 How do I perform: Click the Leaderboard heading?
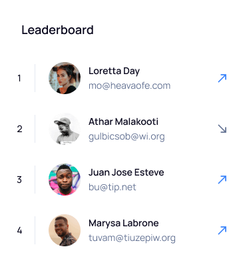[57, 30]
